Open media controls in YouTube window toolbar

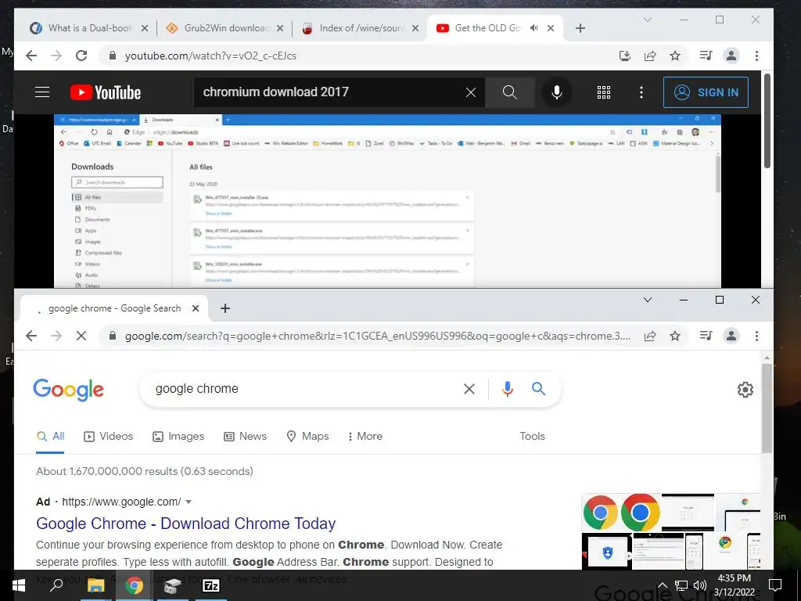[x=706, y=56]
